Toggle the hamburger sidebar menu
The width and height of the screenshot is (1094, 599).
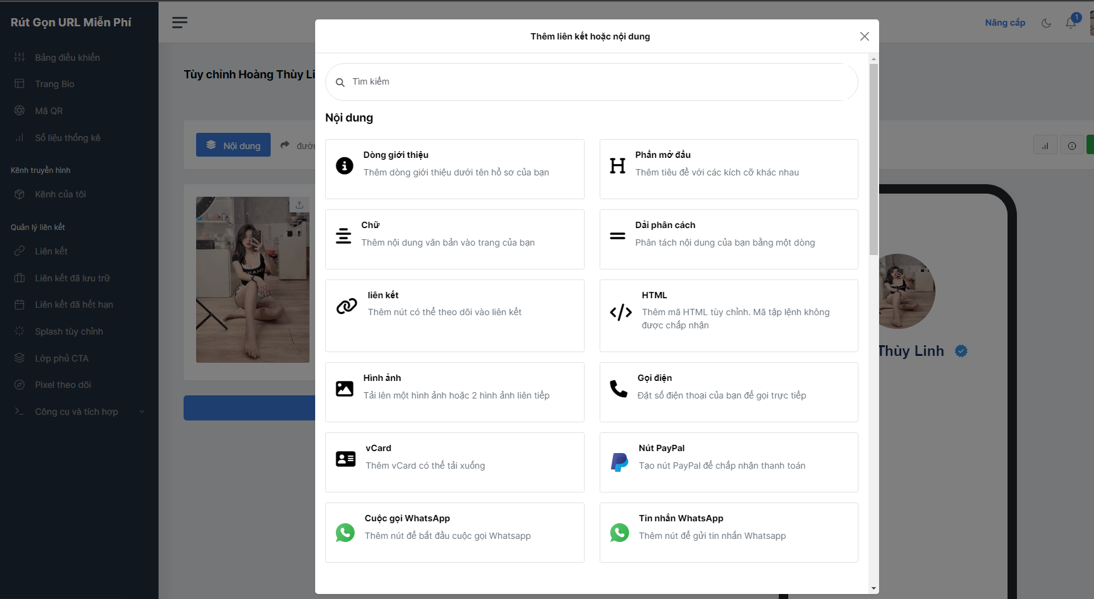[x=180, y=23]
